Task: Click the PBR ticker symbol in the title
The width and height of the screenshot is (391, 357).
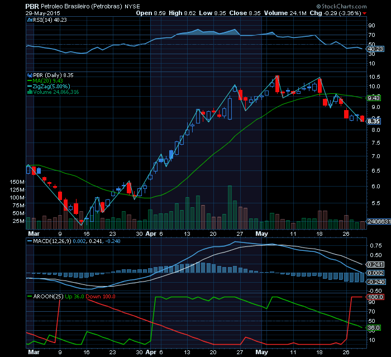Action: 32,6
